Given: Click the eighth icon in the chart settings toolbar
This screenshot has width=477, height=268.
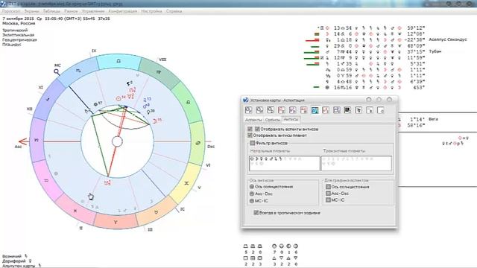Looking at the screenshot, I should tap(326, 110).
